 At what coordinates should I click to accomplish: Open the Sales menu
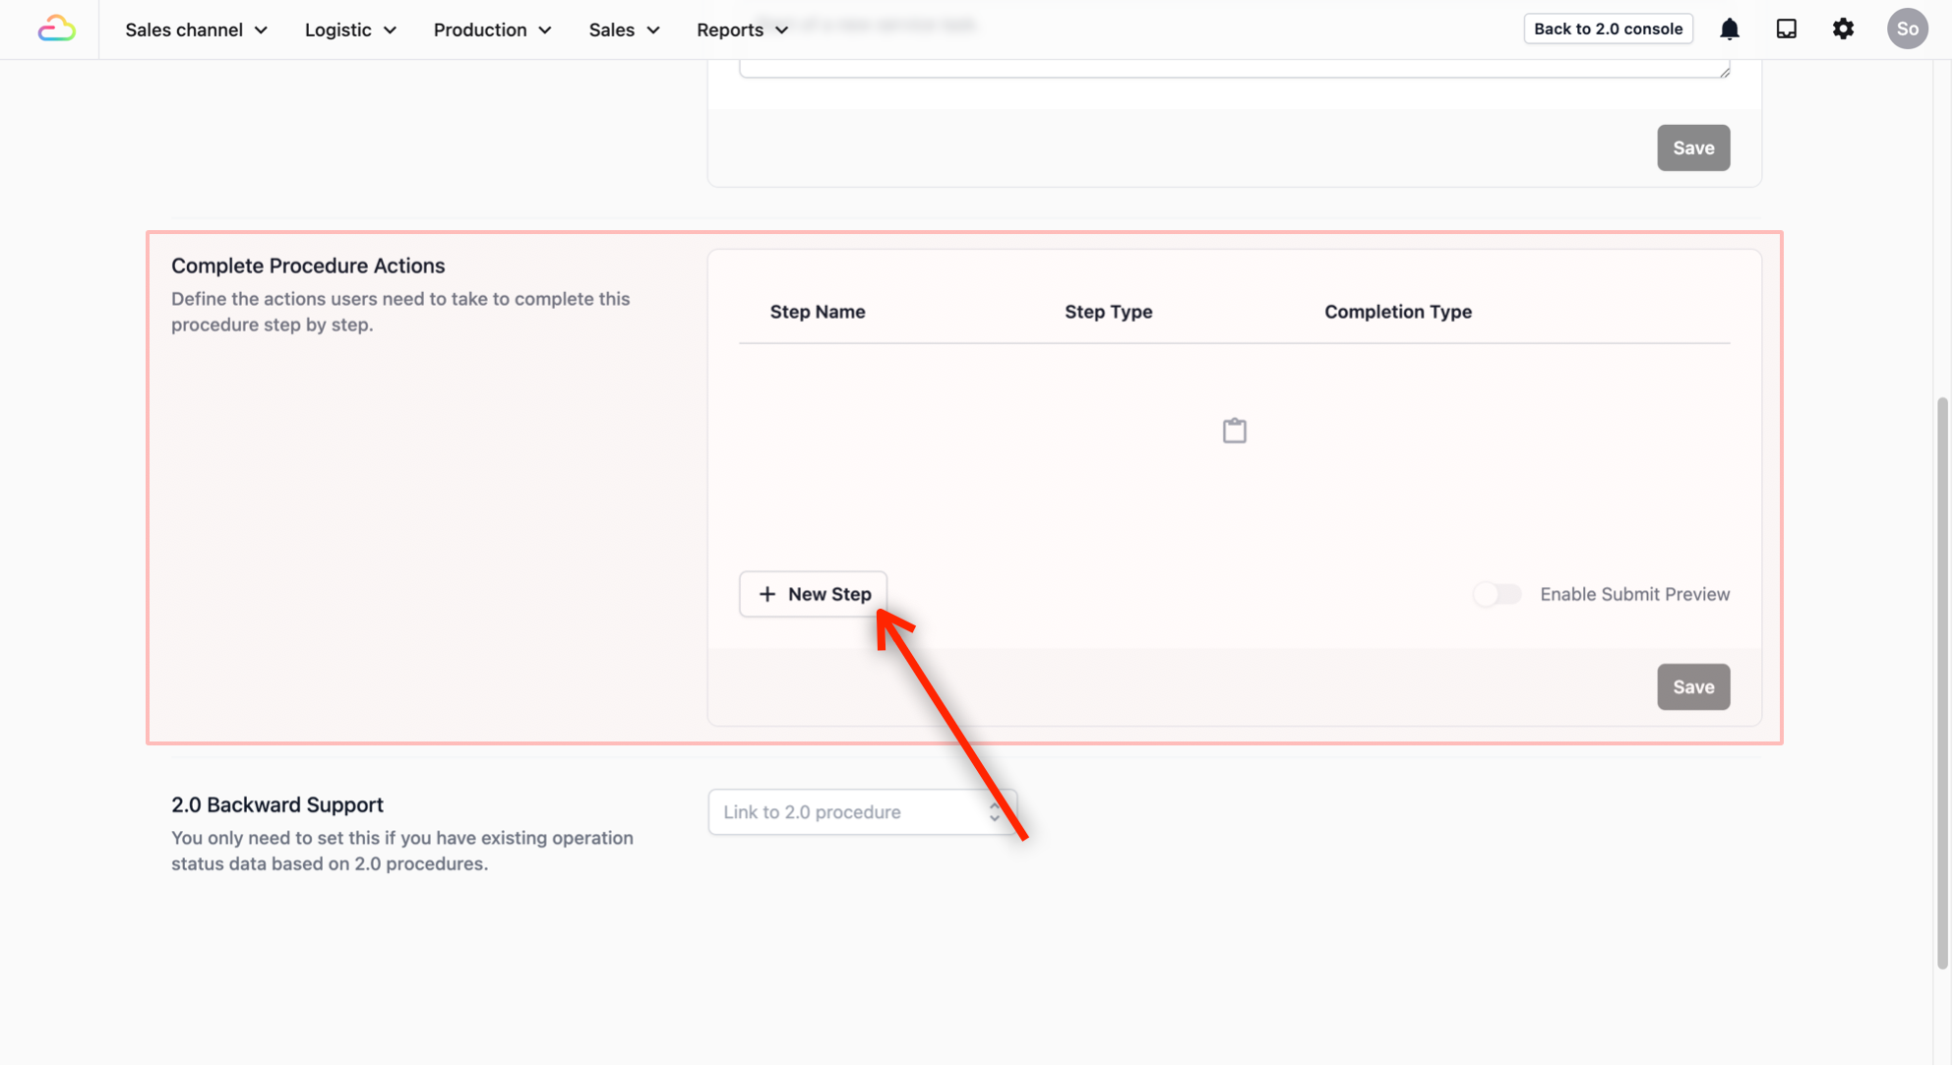[624, 30]
